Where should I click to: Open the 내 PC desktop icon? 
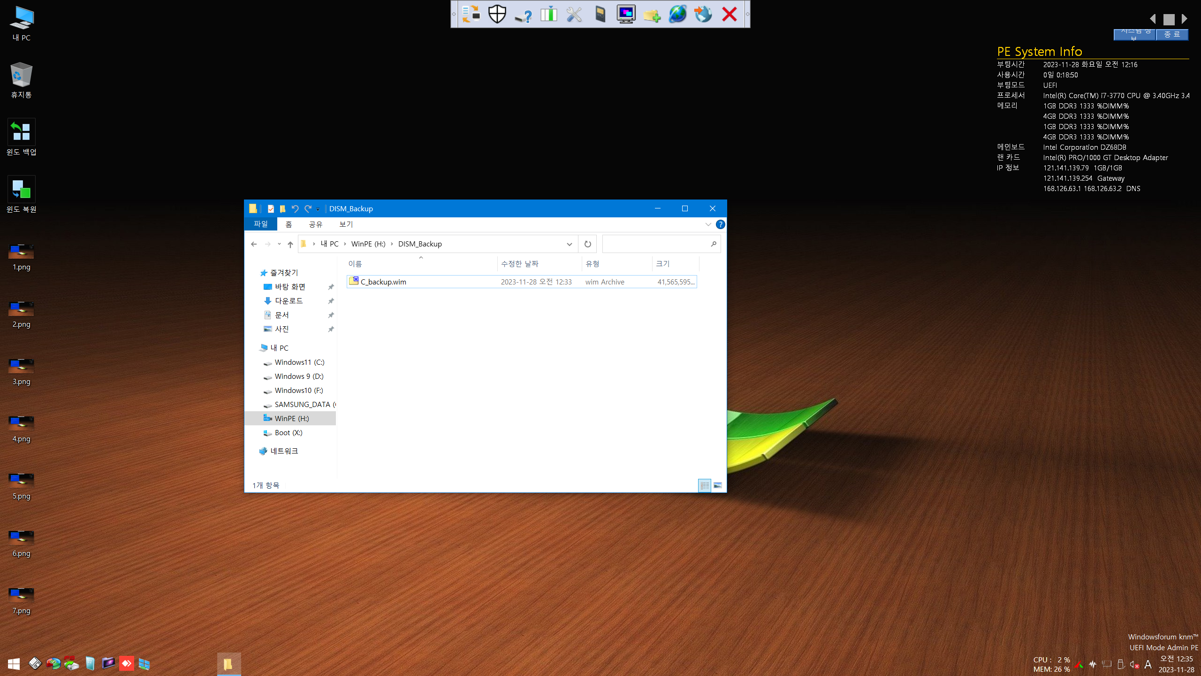(21, 23)
